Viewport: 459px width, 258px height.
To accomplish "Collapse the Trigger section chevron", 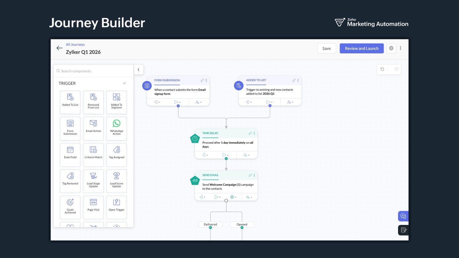I will tap(125, 83).
